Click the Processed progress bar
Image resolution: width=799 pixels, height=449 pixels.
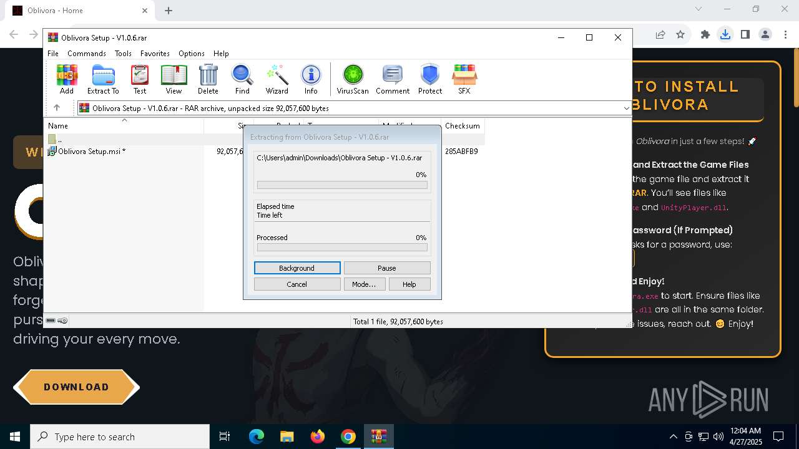tap(342, 248)
